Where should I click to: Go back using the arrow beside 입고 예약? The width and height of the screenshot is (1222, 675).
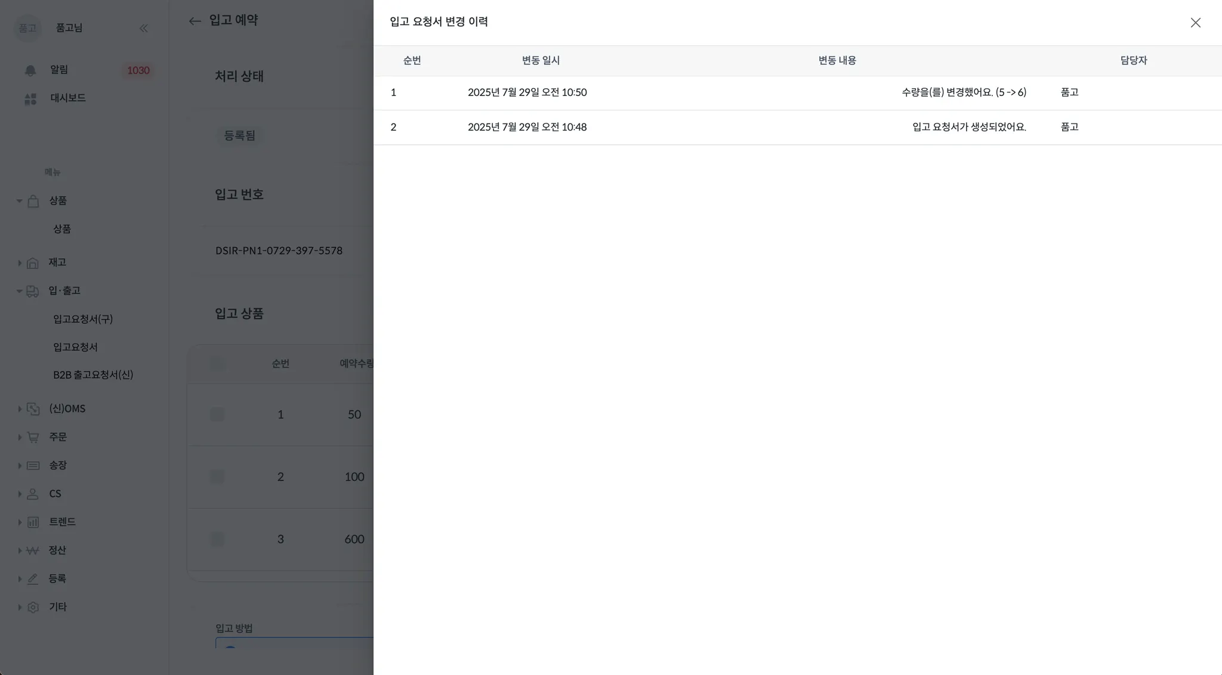[x=195, y=21]
